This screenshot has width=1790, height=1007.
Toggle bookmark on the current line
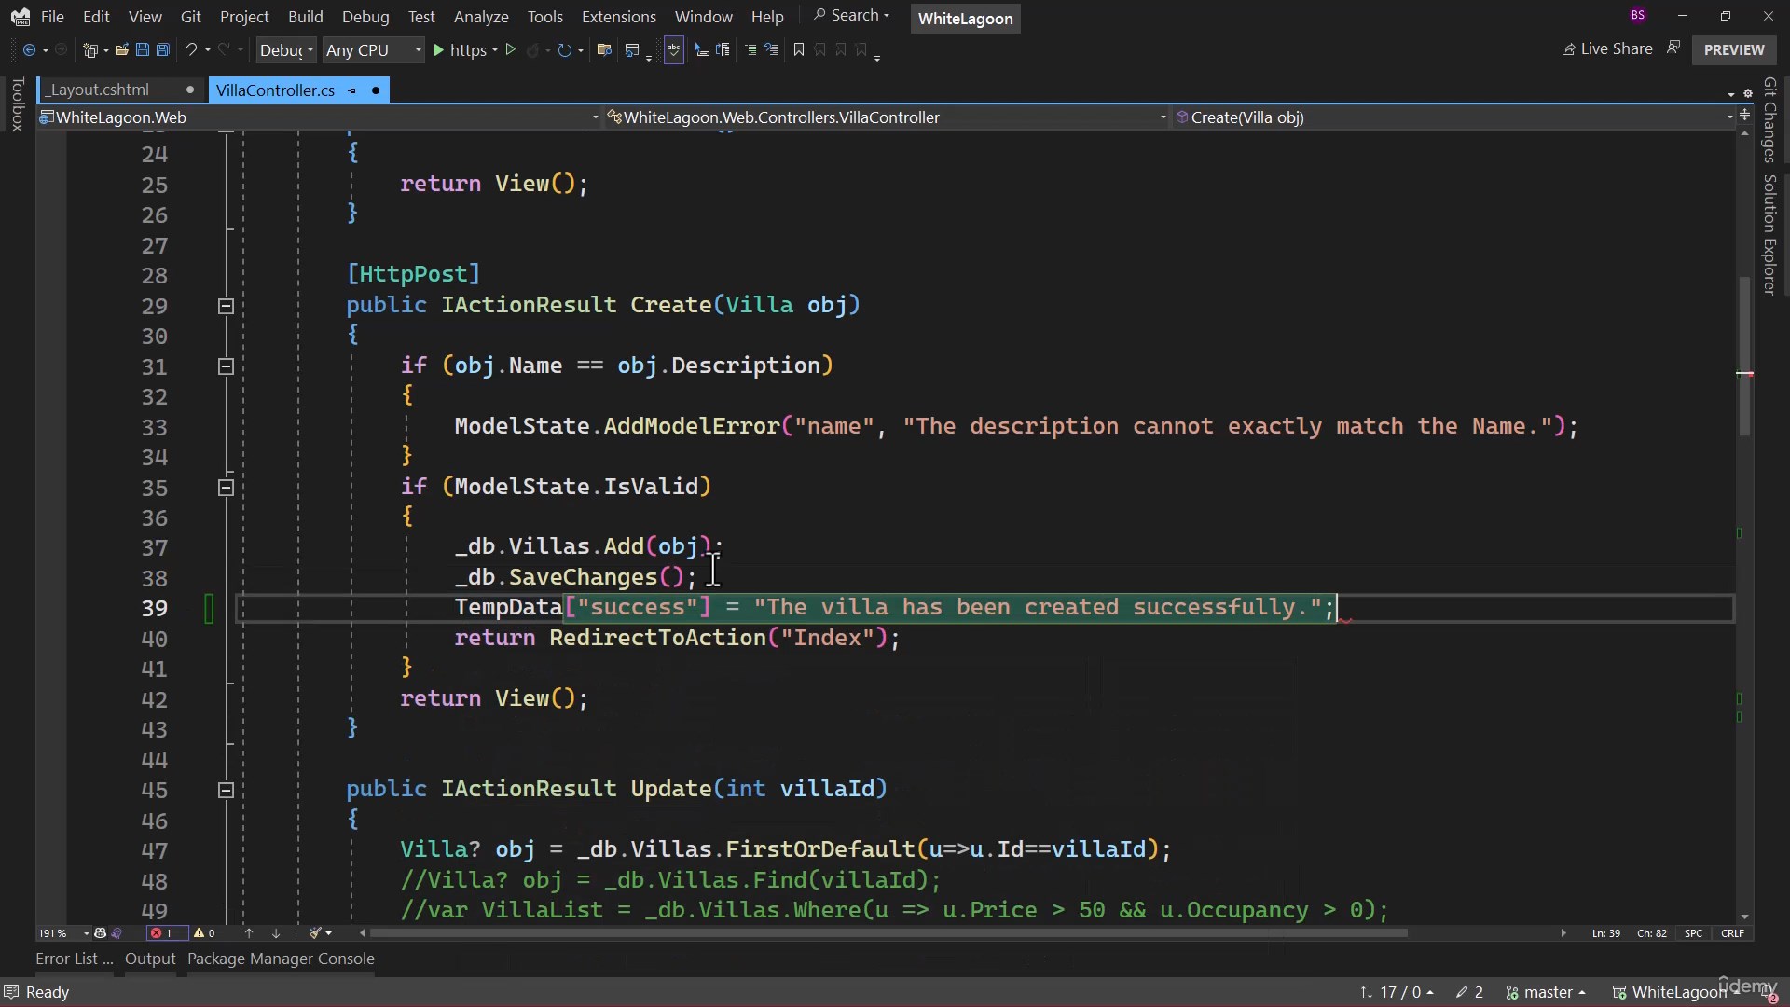(798, 49)
